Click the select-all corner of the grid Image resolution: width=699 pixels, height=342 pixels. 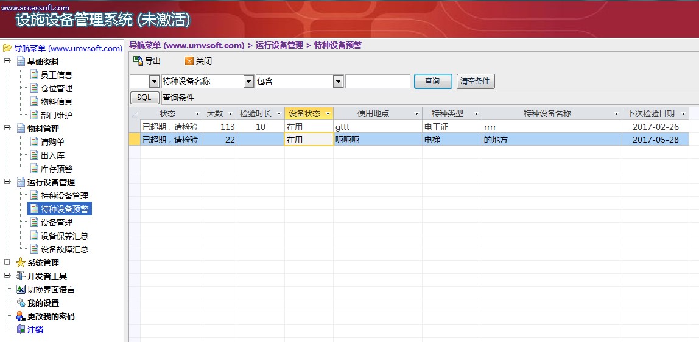135,113
